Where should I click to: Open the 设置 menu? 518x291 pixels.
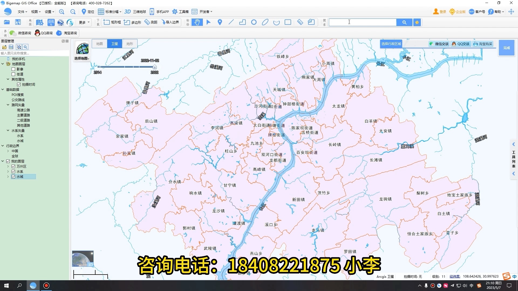pos(49,12)
